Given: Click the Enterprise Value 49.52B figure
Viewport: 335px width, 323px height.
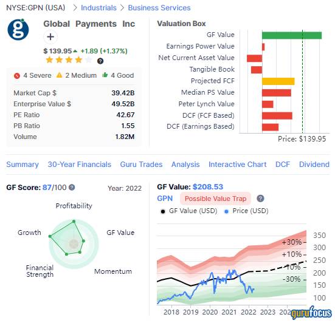Looking at the screenshot, I should [123, 104].
